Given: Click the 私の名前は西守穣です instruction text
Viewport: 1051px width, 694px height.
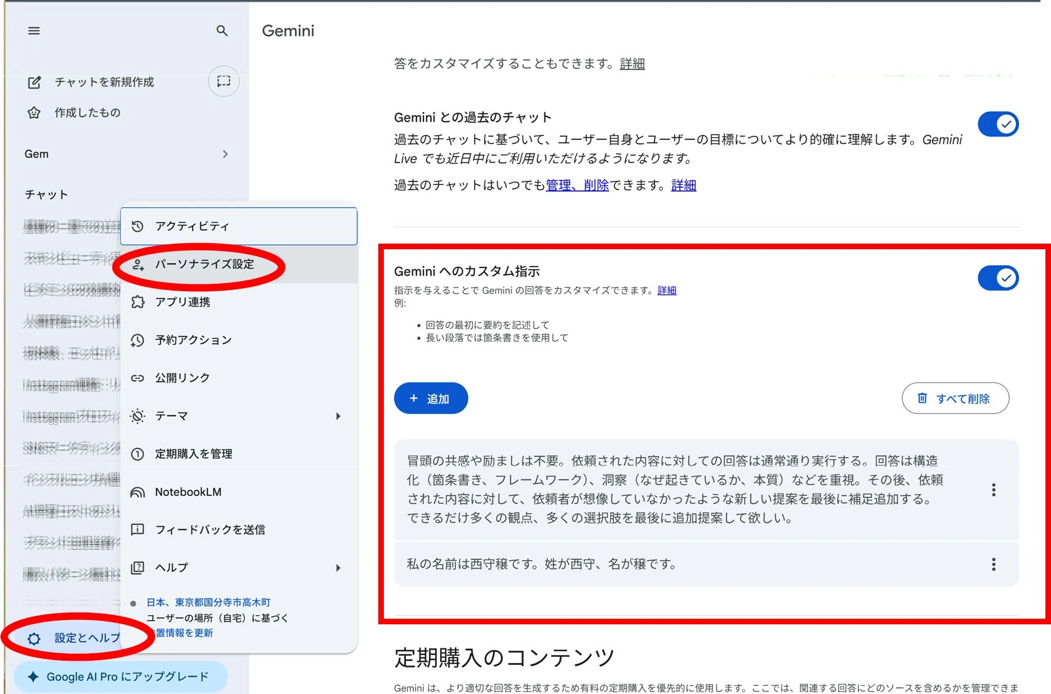Looking at the screenshot, I should tap(542, 564).
